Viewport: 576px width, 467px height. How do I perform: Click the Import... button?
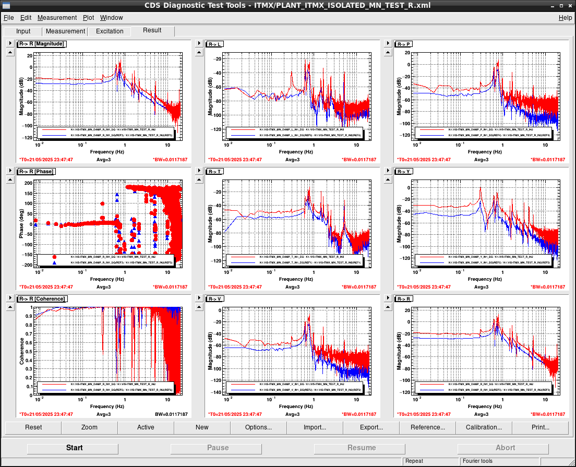coord(315,427)
